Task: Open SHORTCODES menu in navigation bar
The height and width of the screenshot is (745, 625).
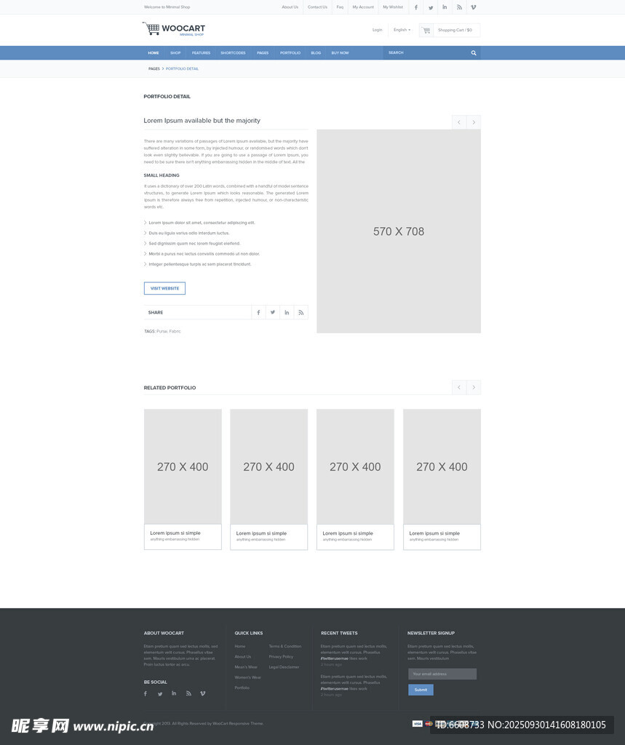Action: 233,52
